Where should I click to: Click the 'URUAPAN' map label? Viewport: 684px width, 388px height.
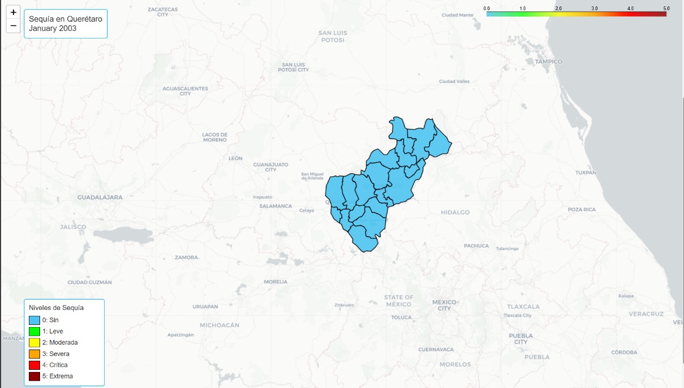click(x=206, y=307)
